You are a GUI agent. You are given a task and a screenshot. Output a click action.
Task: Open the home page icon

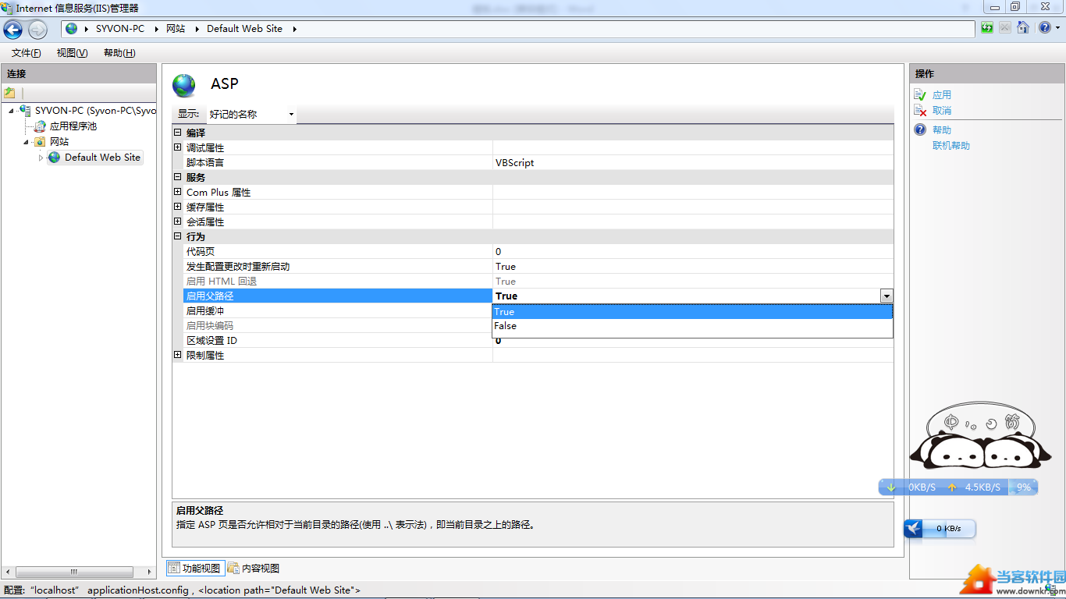click(1022, 28)
